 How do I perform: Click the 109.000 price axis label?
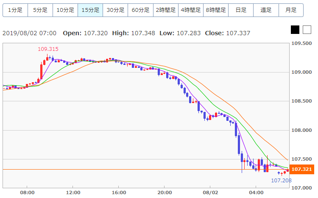pos(301,72)
